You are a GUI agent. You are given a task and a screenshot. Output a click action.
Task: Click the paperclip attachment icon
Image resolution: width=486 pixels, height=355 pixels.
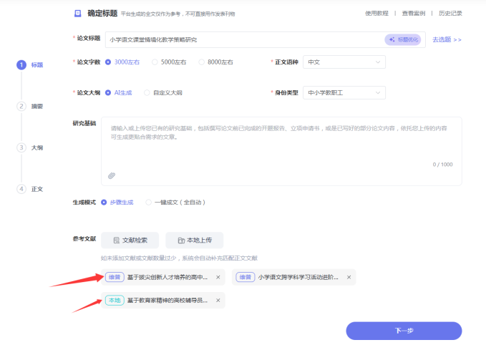click(x=112, y=176)
